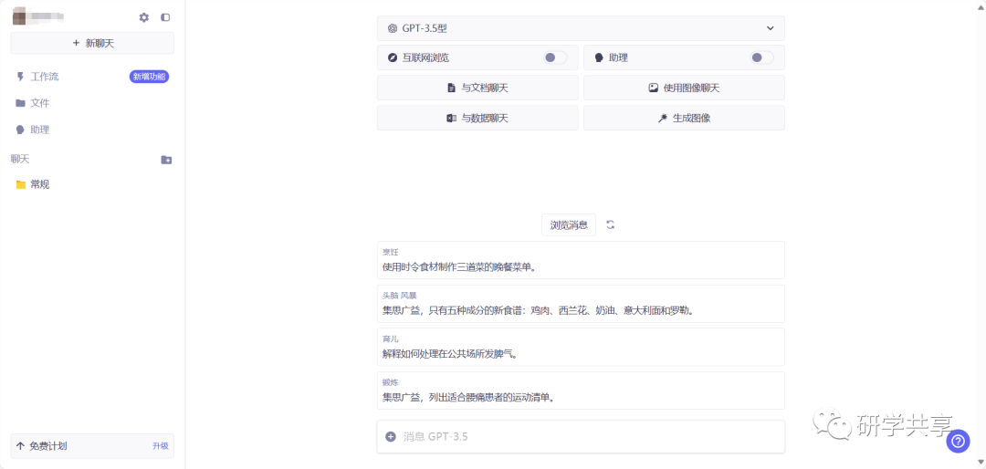Refresh the suggested prompts icon
The height and width of the screenshot is (469, 986).
point(610,224)
